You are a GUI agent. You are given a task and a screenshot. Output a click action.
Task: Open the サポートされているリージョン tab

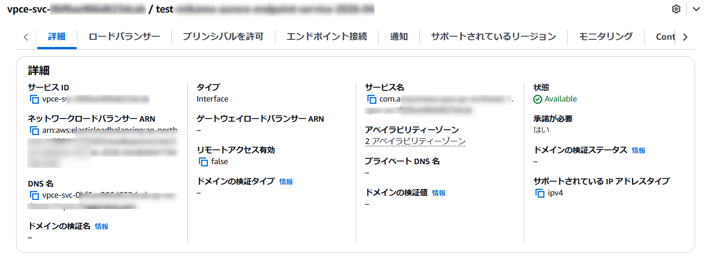pos(493,37)
